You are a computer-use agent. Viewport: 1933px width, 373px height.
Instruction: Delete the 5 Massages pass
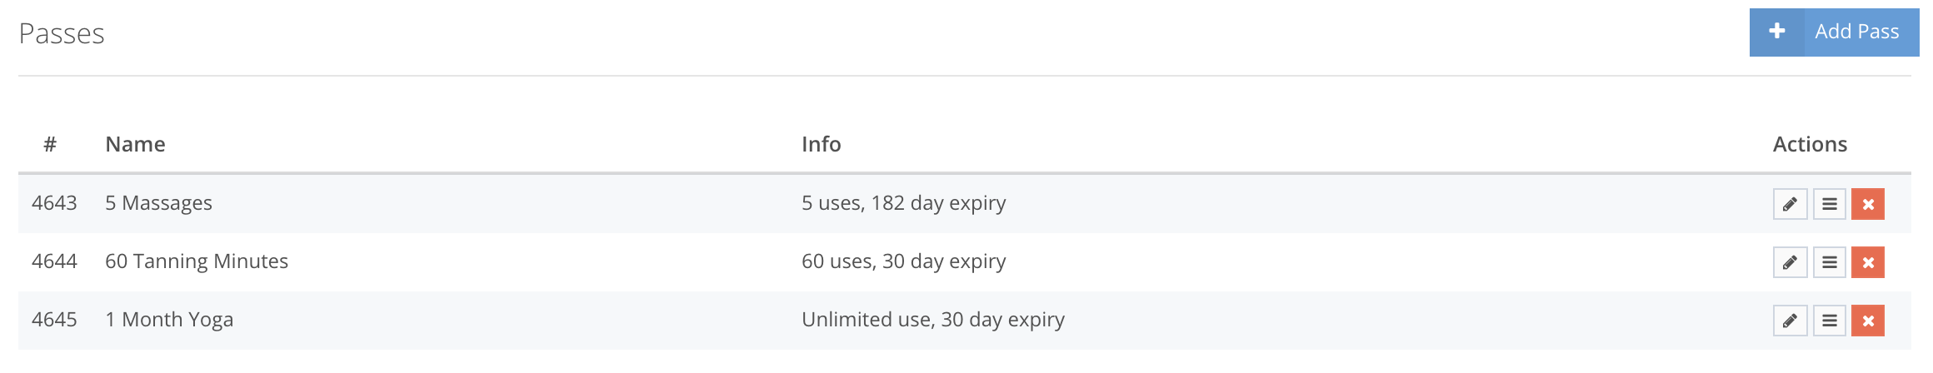(1868, 204)
